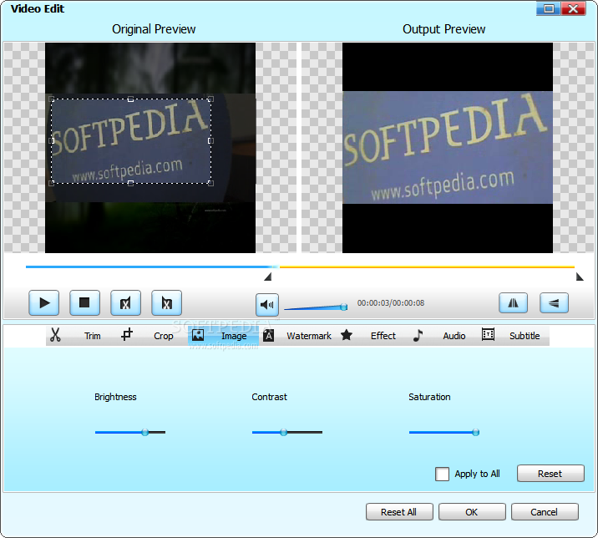Enable the Apply to All checkbox
The width and height of the screenshot is (598, 538).
pyautogui.click(x=442, y=474)
